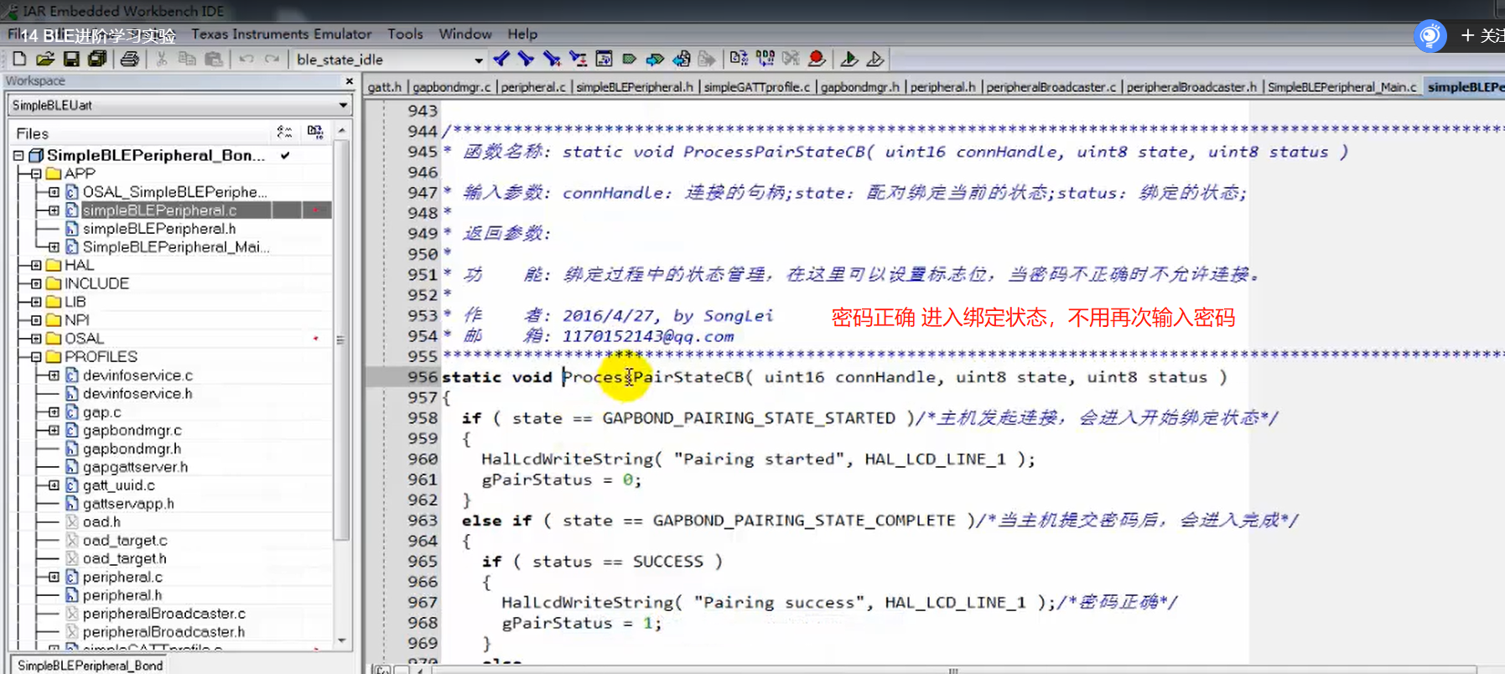Click the Stop Build icon
Viewport: 1505px width, 674px height.
[791, 59]
